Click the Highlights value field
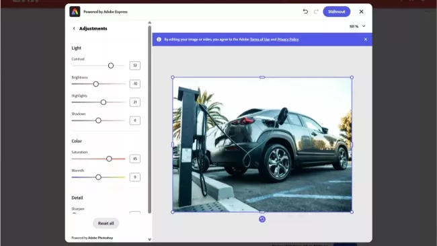This screenshot has width=437, height=246. point(135,102)
